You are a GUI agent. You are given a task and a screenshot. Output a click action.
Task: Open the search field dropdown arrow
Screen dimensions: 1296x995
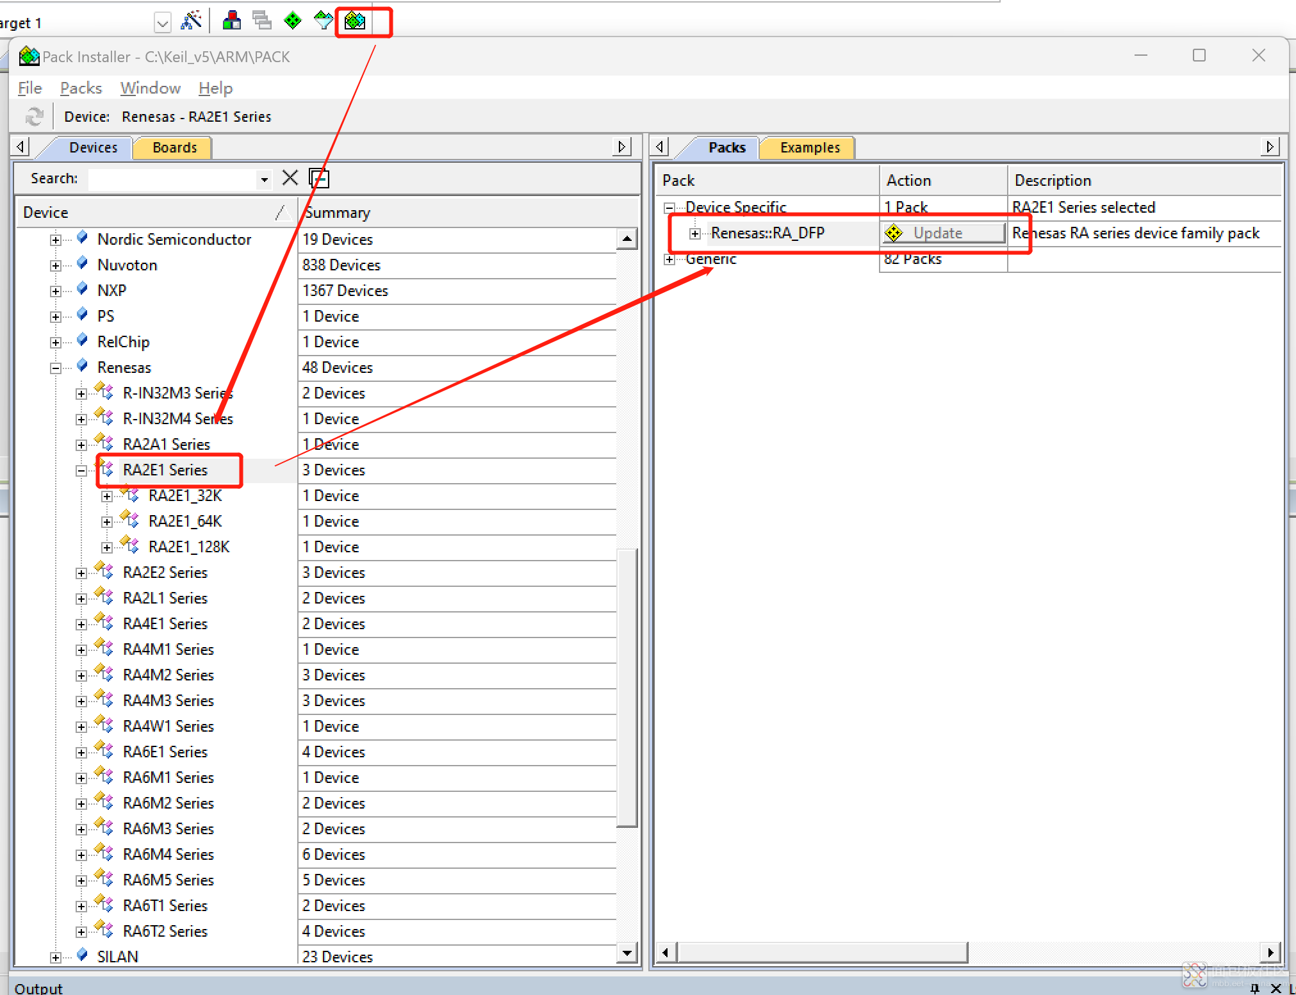264,179
